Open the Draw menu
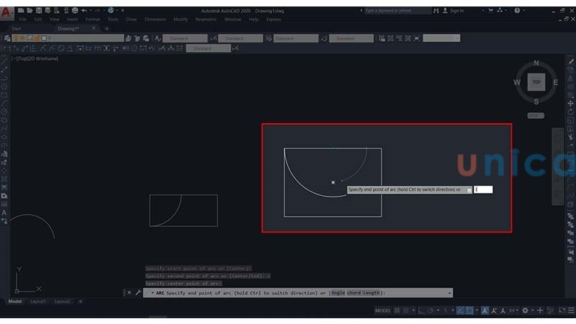This screenshot has width=576, height=324. tap(131, 19)
